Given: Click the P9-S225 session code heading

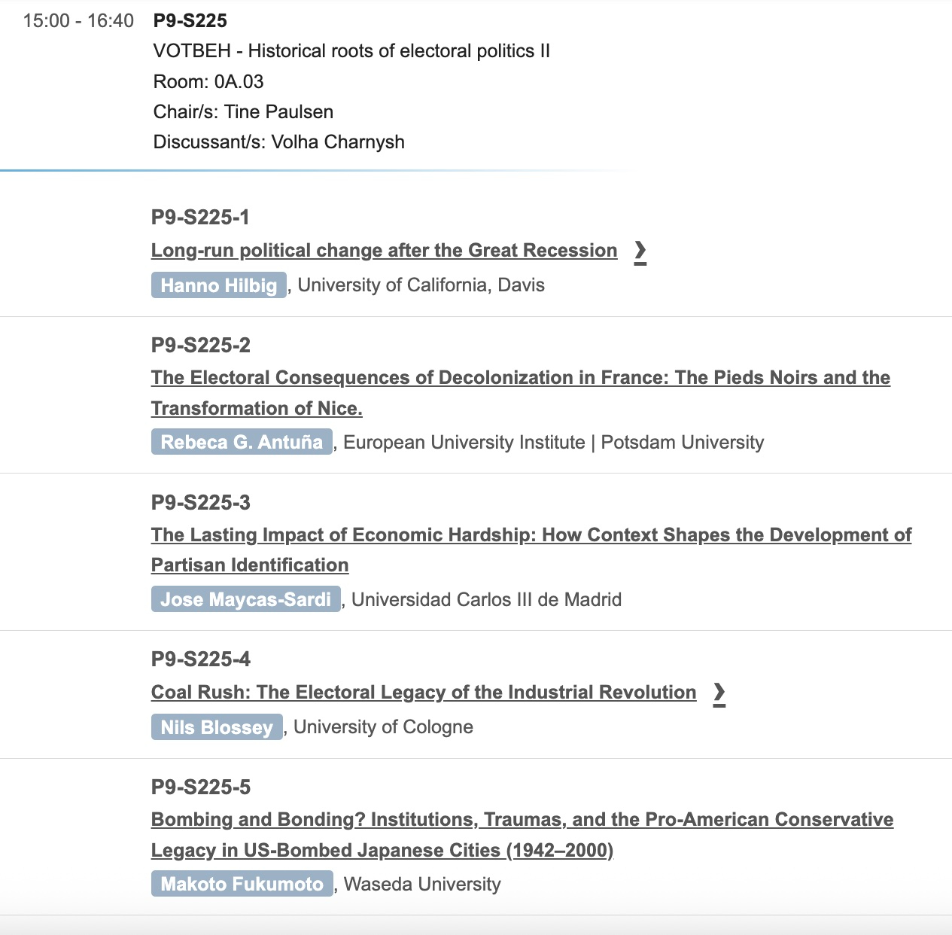Looking at the screenshot, I should (x=190, y=20).
